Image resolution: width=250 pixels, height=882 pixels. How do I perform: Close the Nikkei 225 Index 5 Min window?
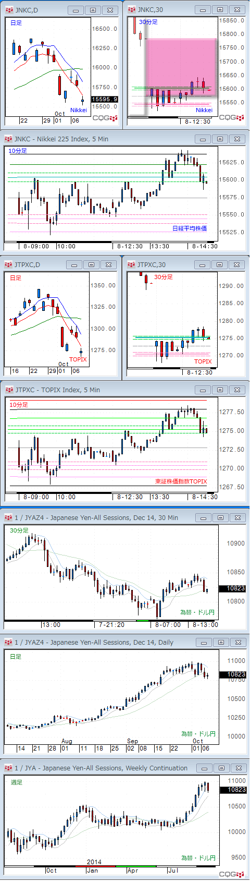[x=237, y=139]
